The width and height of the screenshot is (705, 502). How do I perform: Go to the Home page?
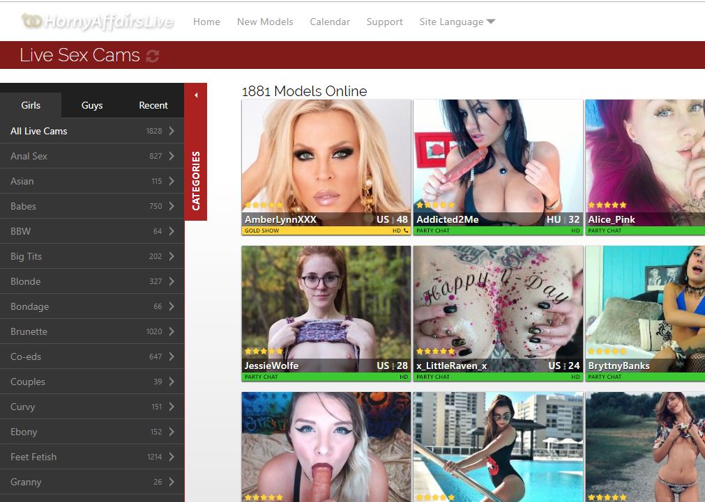[x=206, y=22]
